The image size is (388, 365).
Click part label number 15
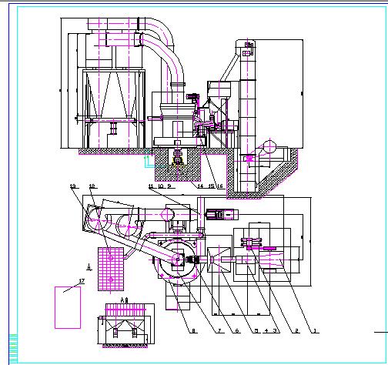click(212, 186)
